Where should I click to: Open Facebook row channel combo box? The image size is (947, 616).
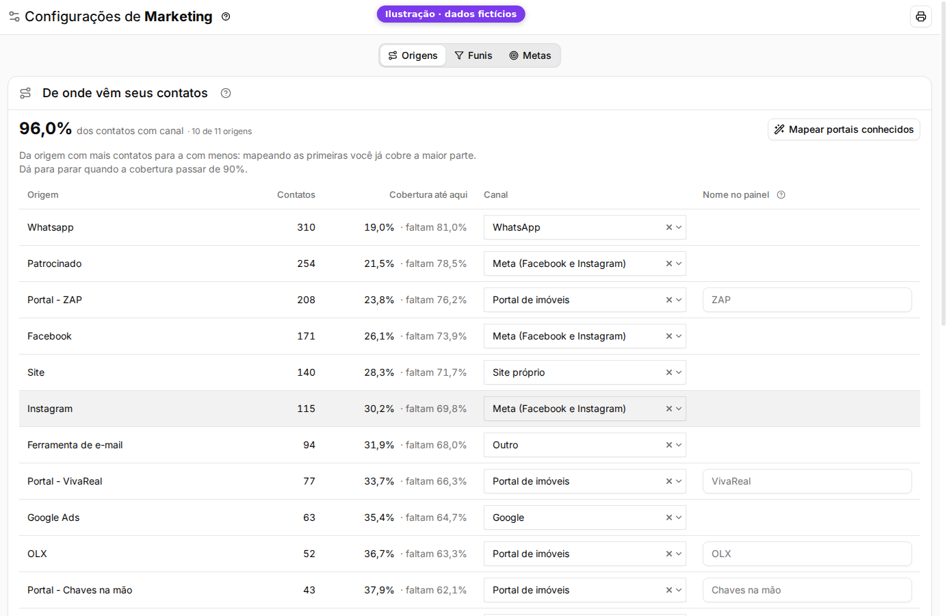point(584,336)
